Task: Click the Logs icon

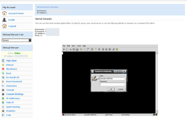Action: (3, 115)
